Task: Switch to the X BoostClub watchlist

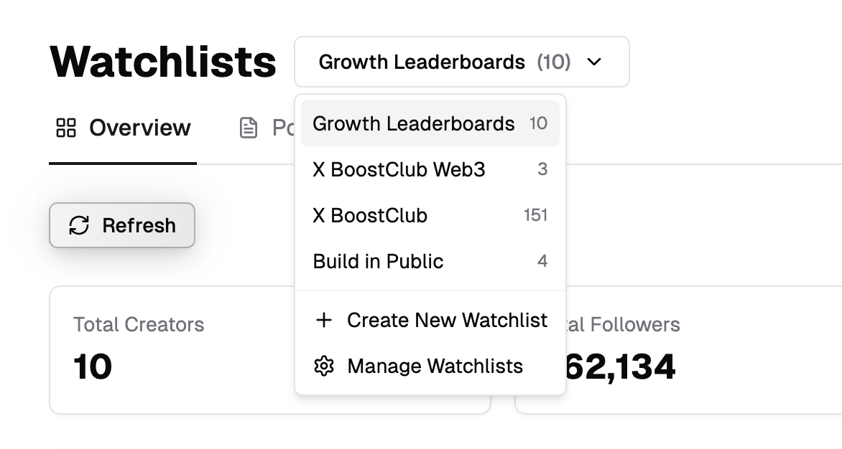Action: pyautogui.click(x=430, y=215)
